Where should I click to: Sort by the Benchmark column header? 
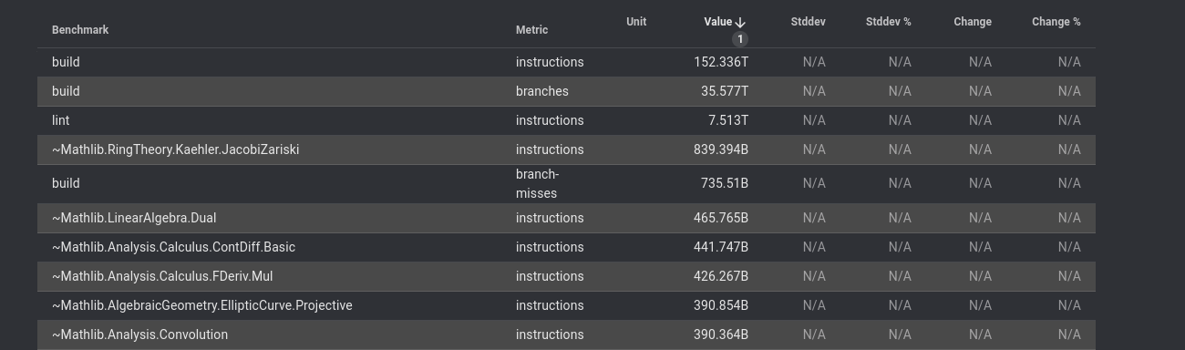[x=80, y=30]
